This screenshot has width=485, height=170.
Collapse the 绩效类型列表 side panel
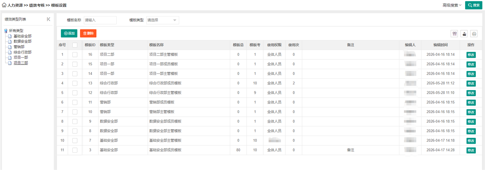48,19
